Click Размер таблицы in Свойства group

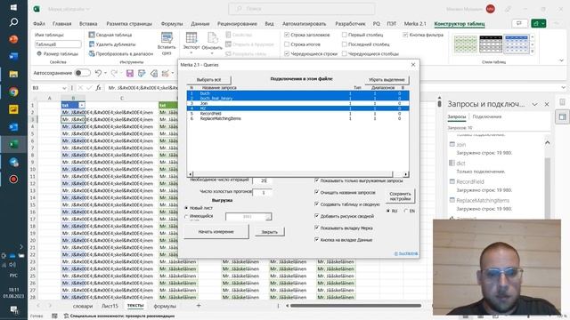point(57,53)
